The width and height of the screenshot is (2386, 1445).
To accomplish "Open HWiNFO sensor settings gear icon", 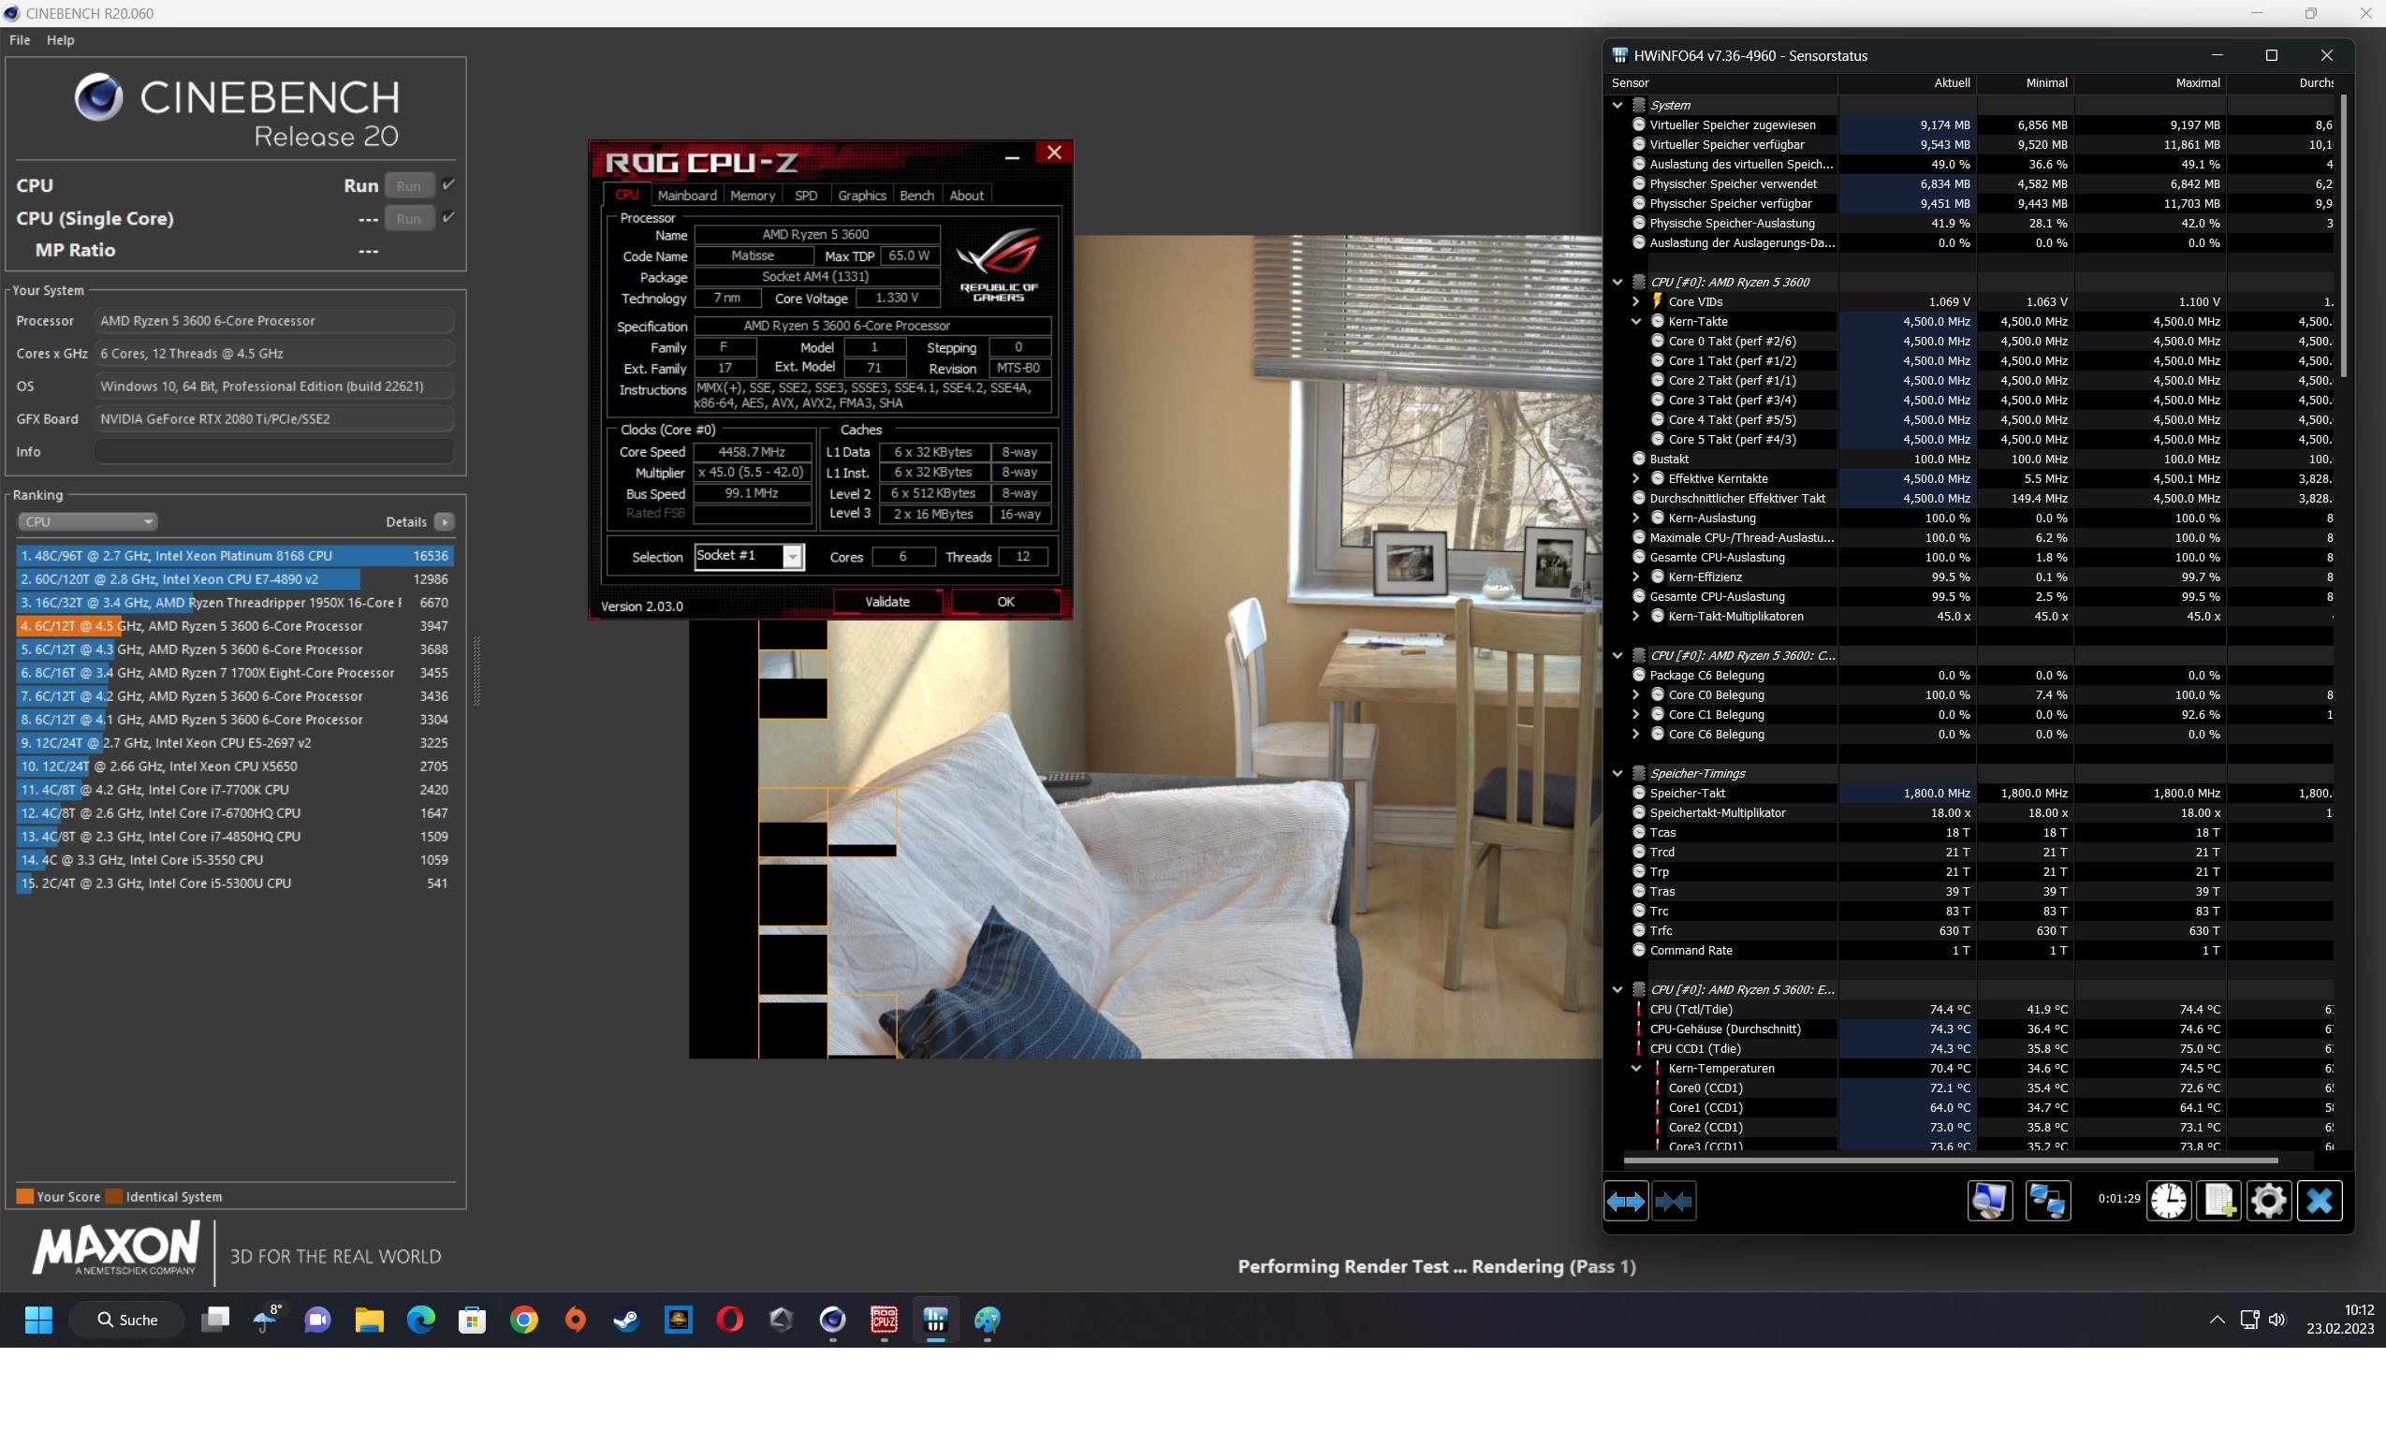I will [2268, 1201].
